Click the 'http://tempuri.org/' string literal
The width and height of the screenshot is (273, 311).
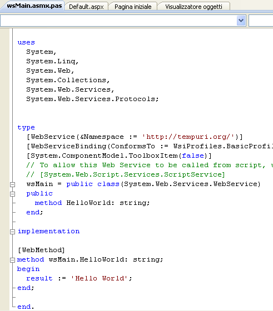[188, 137]
